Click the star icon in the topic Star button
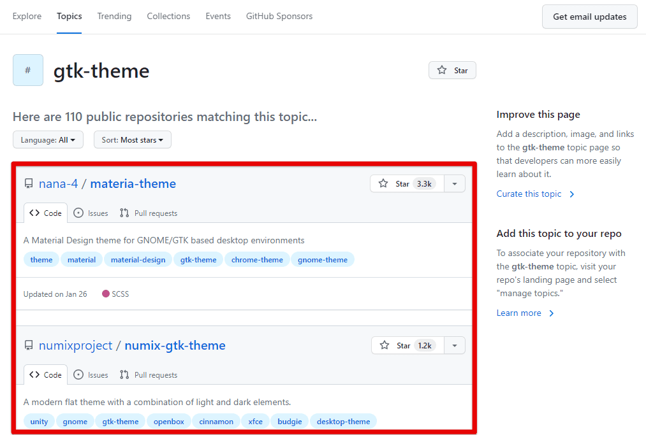The image size is (646, 435). tap(442, 70)
